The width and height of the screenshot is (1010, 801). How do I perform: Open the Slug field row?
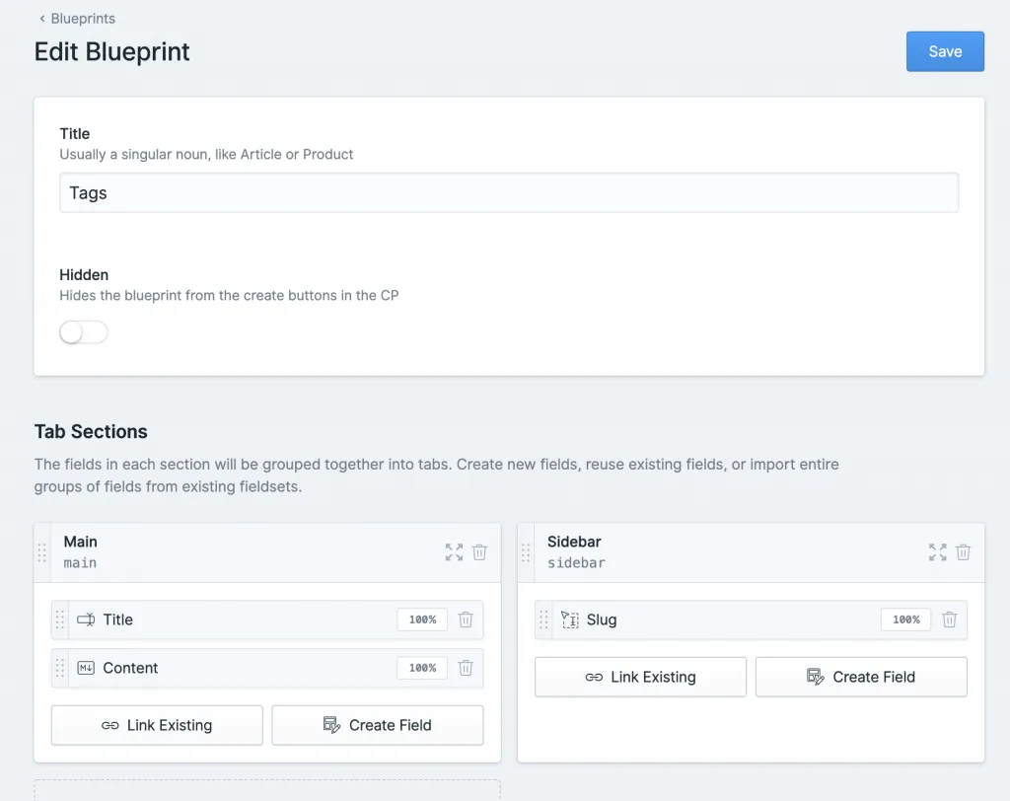(751, 619)
